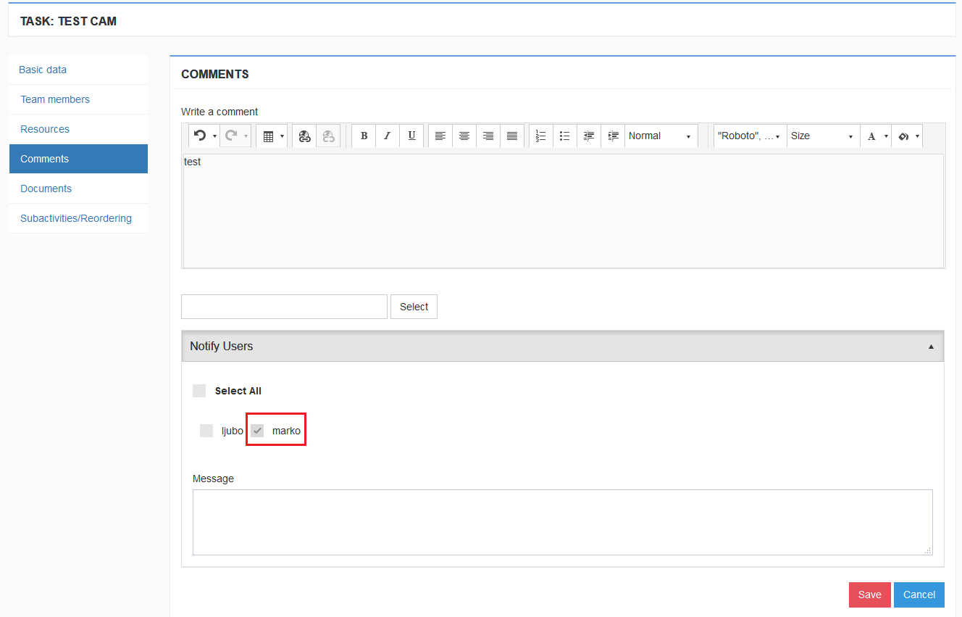962x617 pixels.
Task: Check the ljubo user checkbox
Action: (206, 431)
